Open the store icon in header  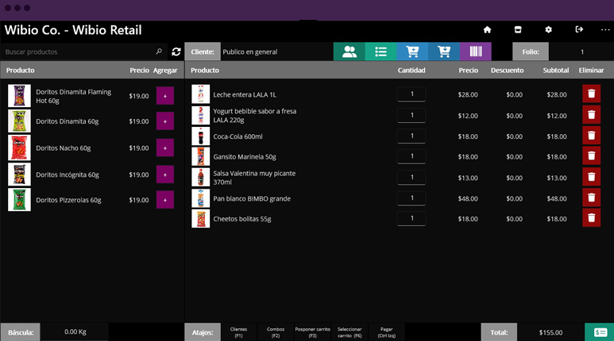518,29
